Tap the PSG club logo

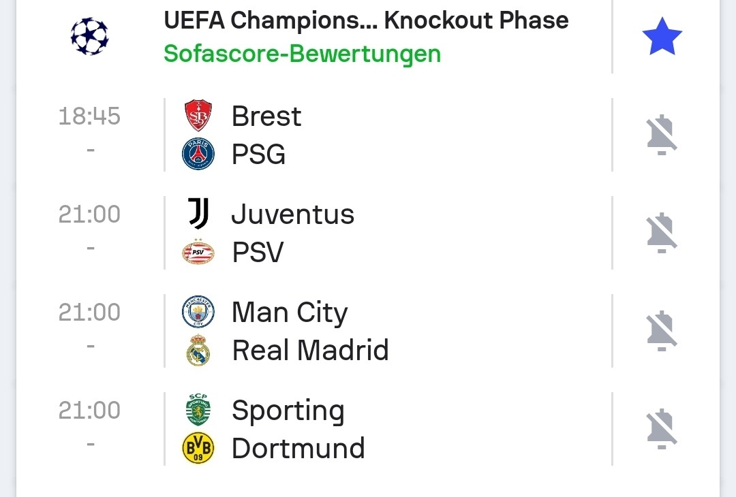pos(198,154)
